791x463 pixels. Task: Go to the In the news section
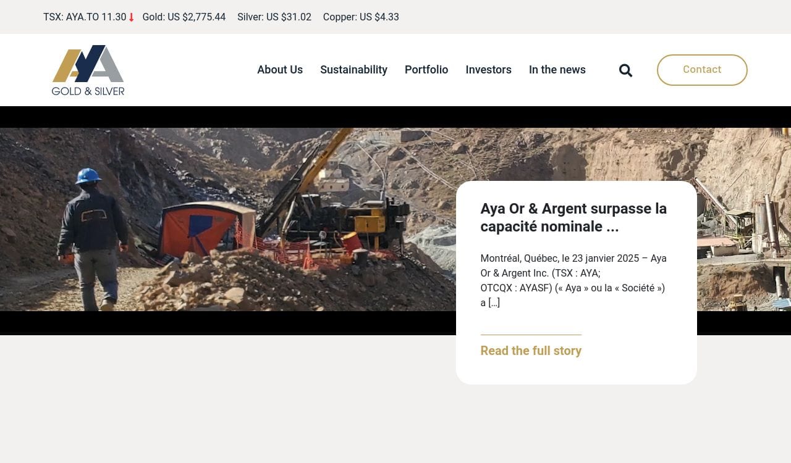[557, 70]
